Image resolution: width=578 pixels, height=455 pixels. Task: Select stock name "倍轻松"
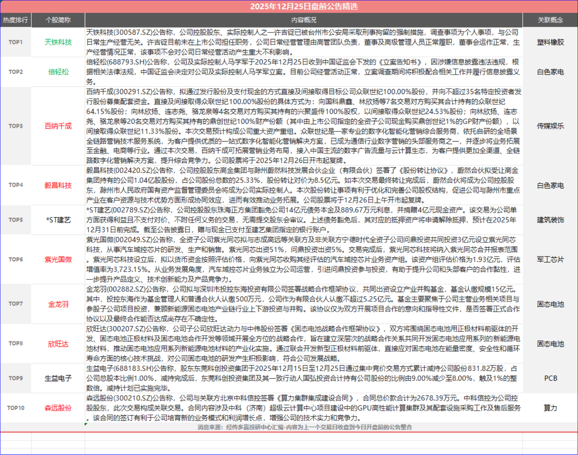coord(58,72)
